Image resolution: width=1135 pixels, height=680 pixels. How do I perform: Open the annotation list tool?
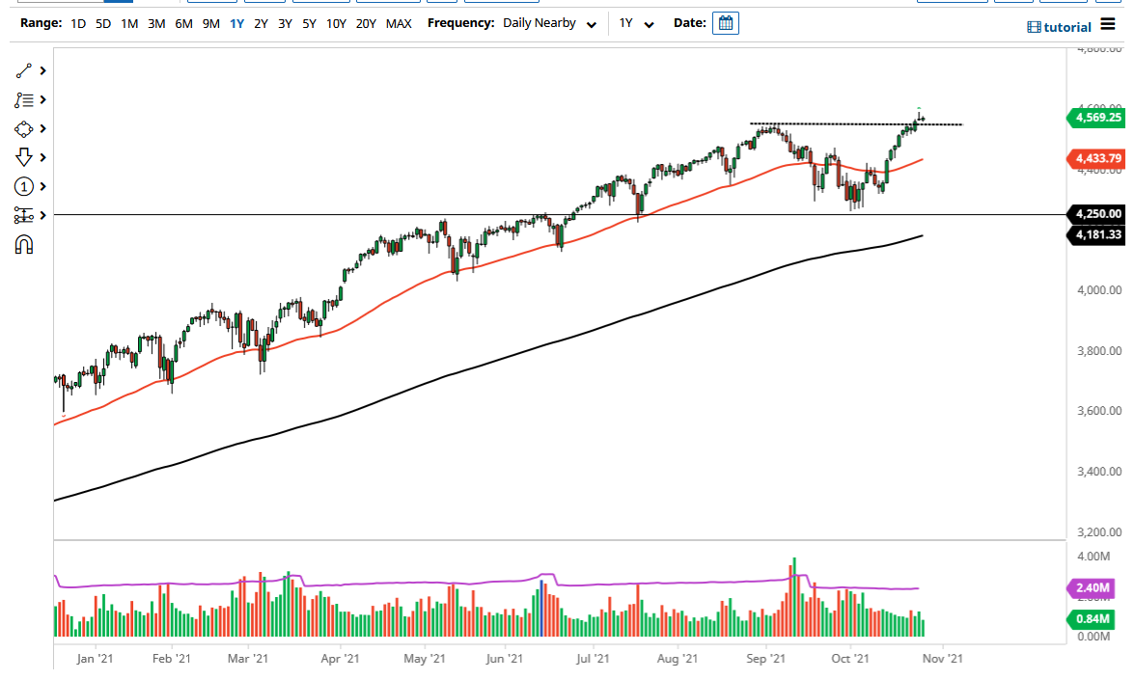pos(23,99)
